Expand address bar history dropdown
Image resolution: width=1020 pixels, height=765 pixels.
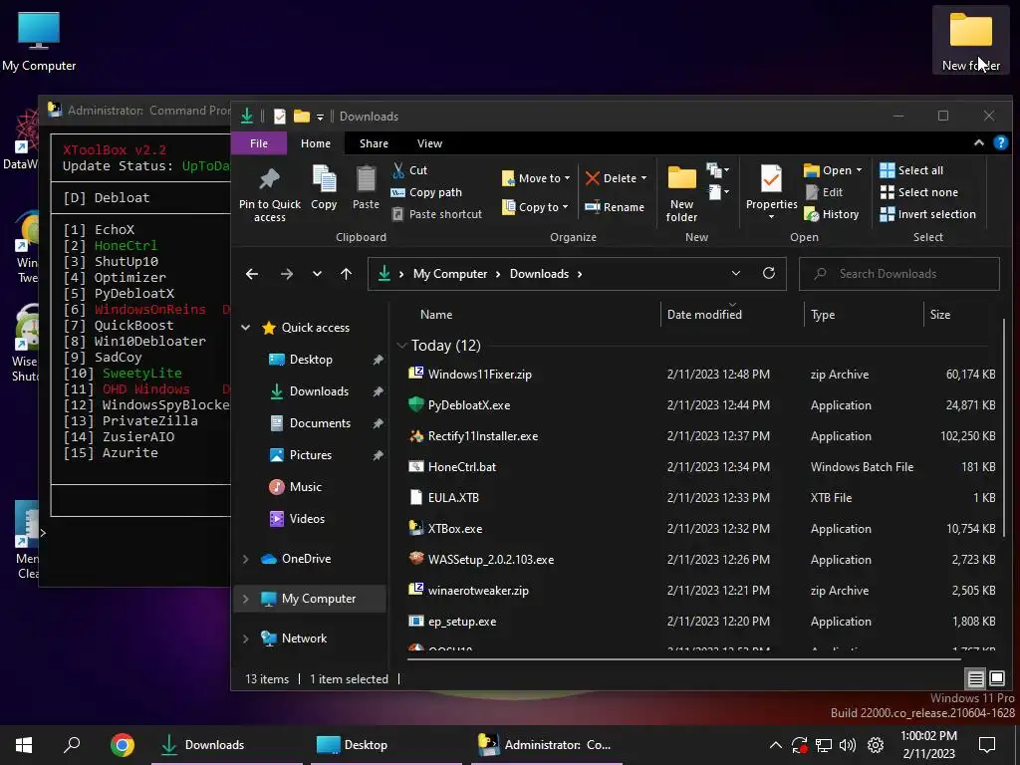pyautogui.click(x=736, y=273)
